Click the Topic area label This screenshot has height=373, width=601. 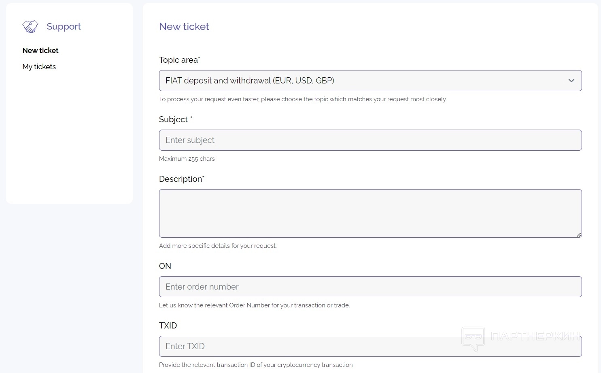179,60
